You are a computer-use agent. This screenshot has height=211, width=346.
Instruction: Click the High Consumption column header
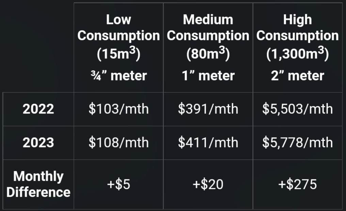[297, 48]
